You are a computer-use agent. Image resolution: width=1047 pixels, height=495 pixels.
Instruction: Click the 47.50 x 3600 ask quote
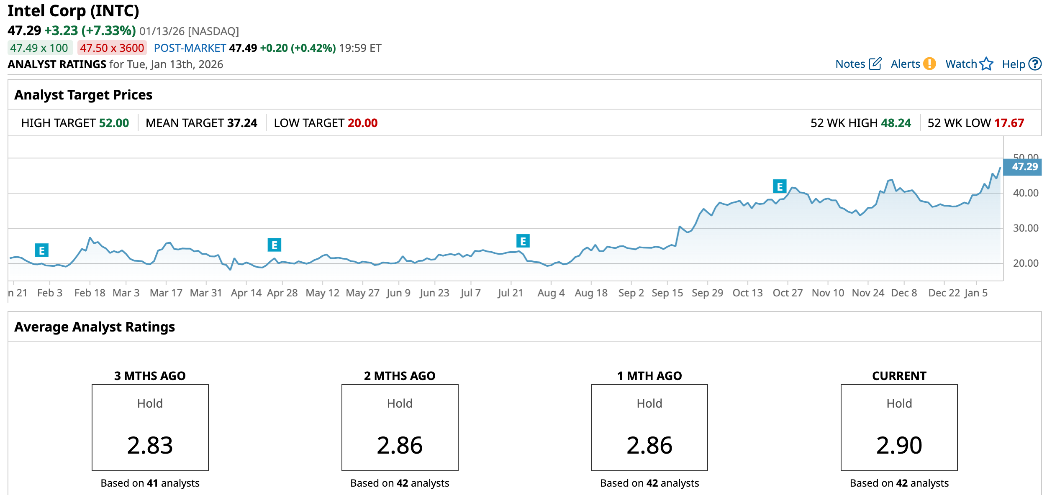(112, 48)
